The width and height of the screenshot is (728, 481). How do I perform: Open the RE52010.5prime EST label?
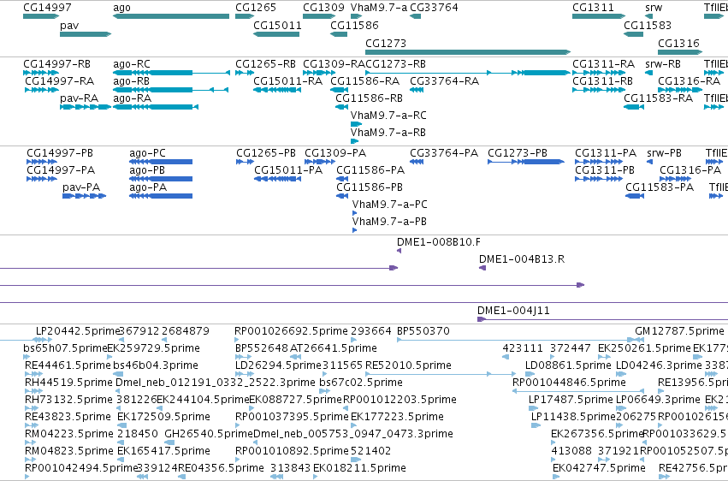click(408, 365)
